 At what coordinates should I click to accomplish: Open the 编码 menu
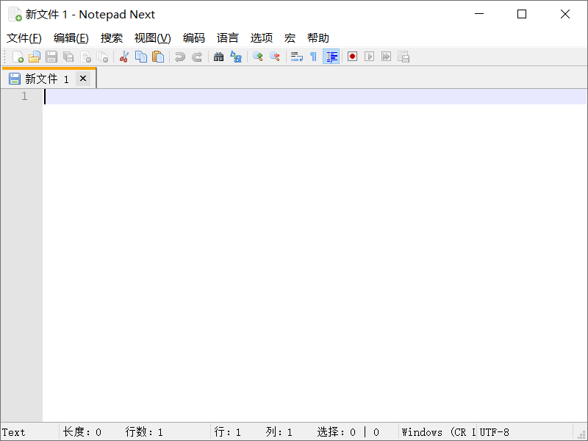click(x=194, y=37)
